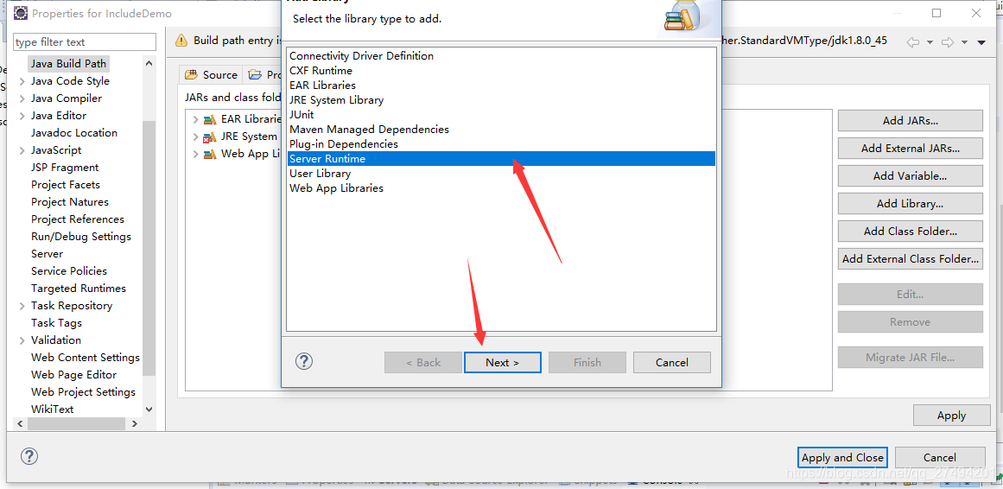Click the Remove button
1003x489 pixels.
(x=910, y=322)
